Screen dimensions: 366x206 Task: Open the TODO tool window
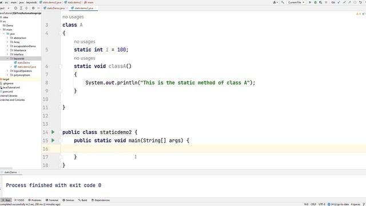pos(19,200)
